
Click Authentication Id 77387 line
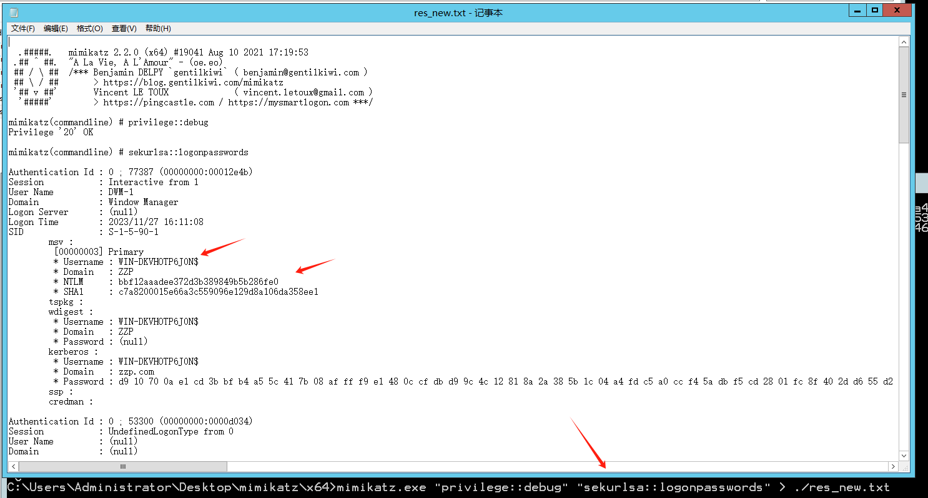(131, 172)
